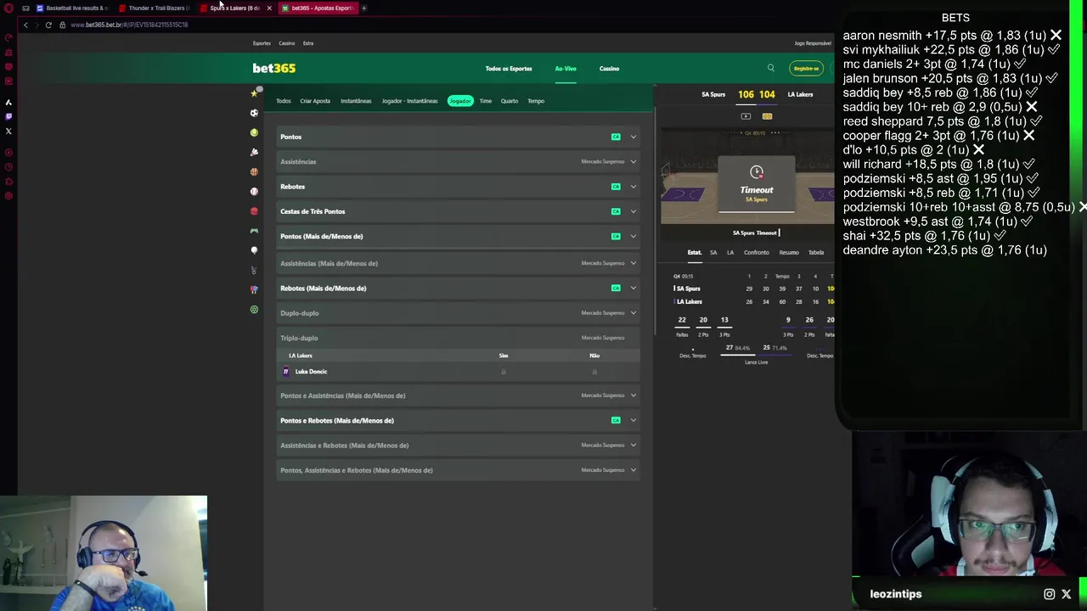Screen dimensions: 1087x611
Task: Open the Extra link in top bar
Action: click(308, 43)
